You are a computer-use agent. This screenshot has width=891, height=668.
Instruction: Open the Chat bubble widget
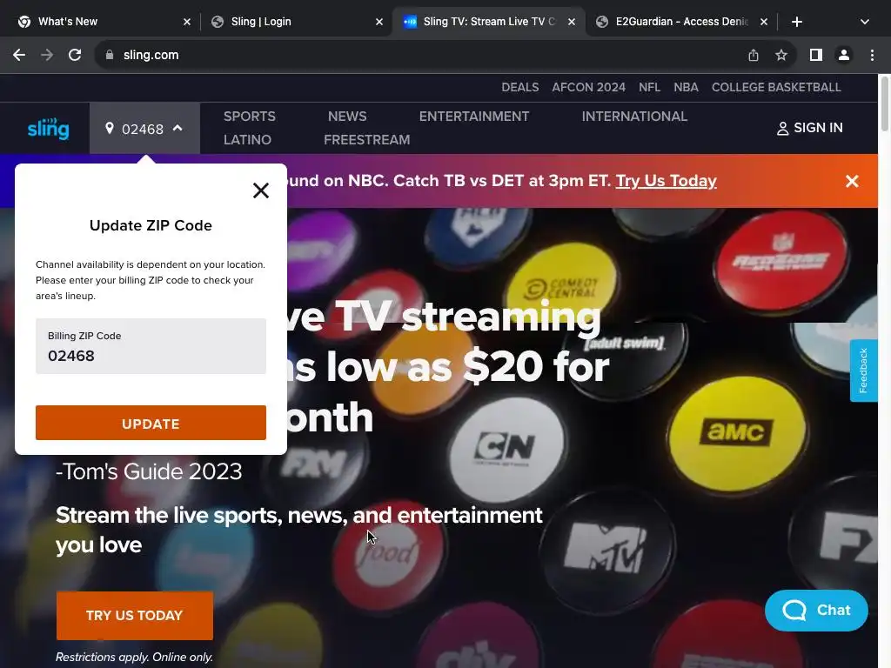coord(816,611)
